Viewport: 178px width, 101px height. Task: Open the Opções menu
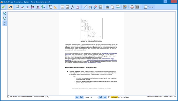click(149, 7)
